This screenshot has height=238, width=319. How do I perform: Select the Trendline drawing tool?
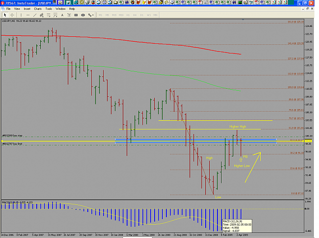35,15
